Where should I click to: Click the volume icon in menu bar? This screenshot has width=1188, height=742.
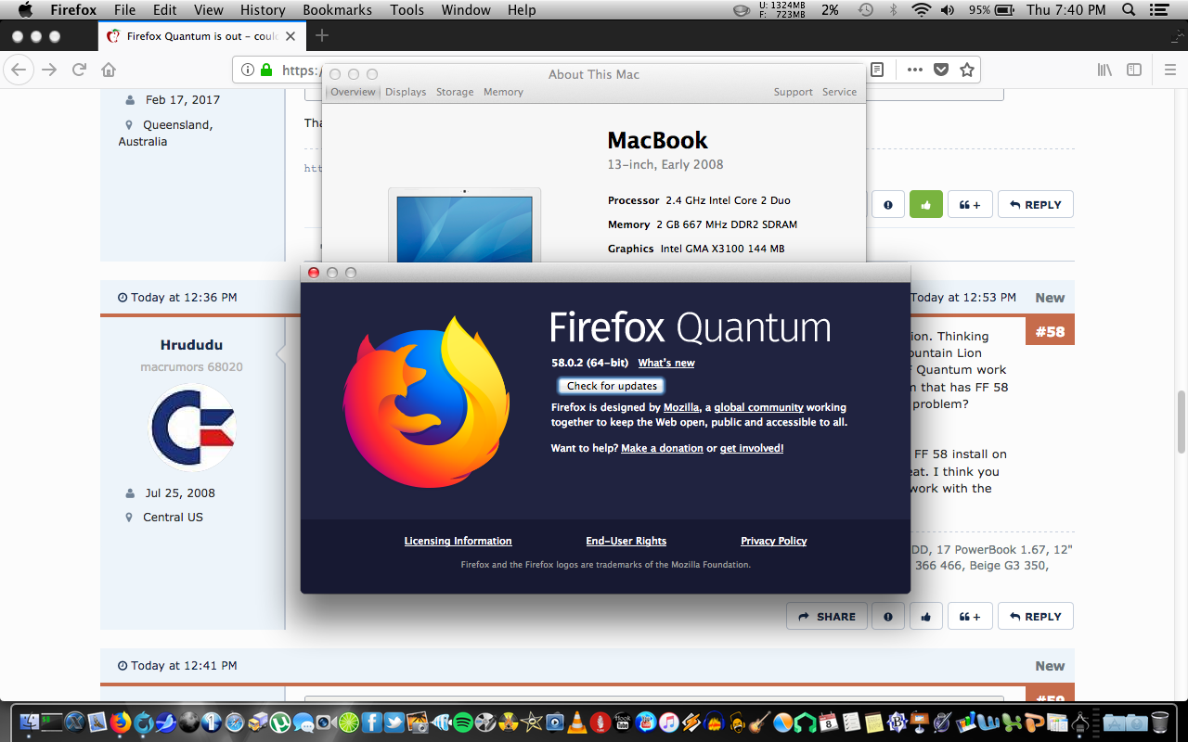(948, 10)
